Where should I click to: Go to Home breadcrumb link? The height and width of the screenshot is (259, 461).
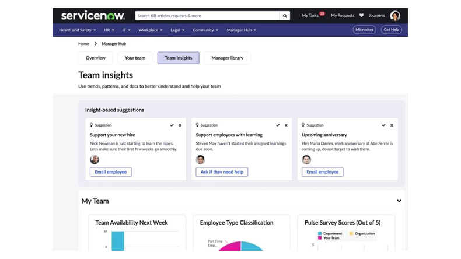coord(83,44)
